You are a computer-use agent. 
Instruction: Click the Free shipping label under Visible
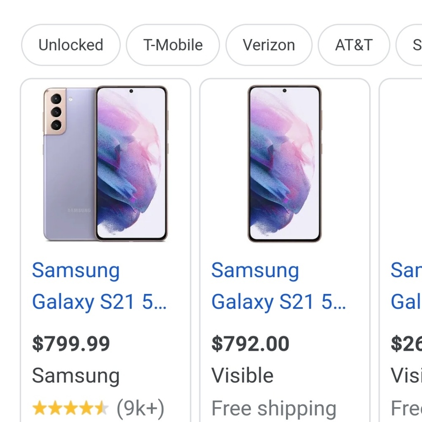[274, 408]
